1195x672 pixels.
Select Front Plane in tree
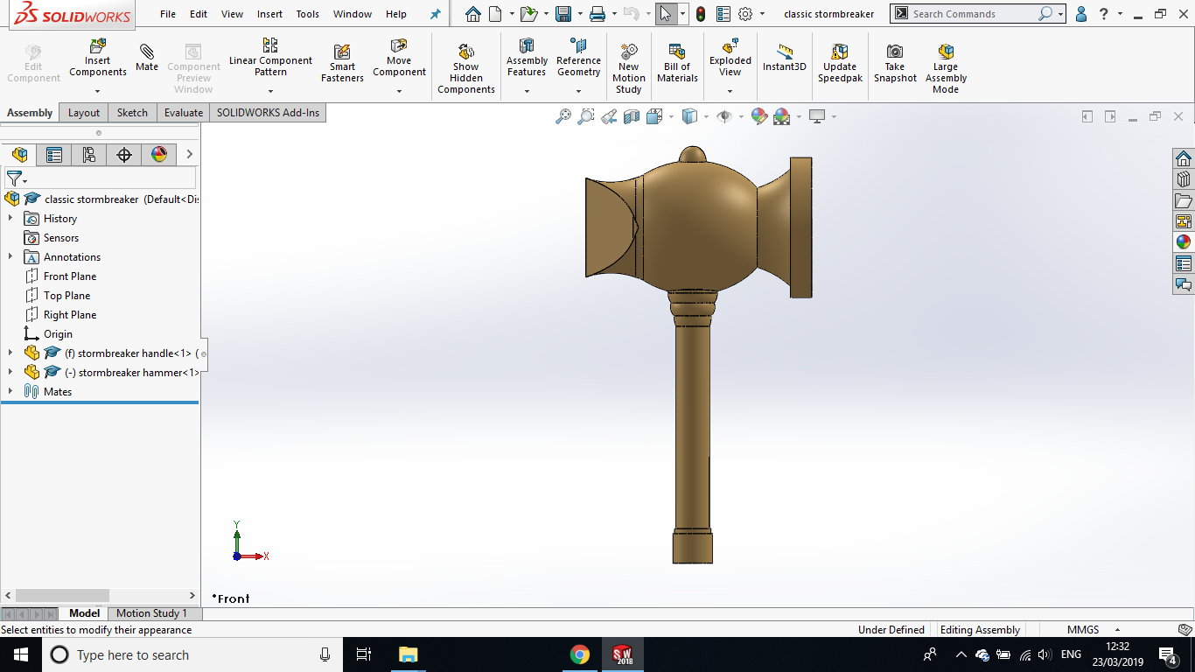pos(70,276)
